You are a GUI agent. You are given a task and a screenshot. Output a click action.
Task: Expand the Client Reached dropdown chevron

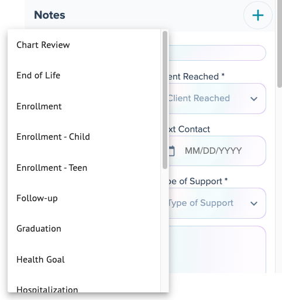pos(254,99)
